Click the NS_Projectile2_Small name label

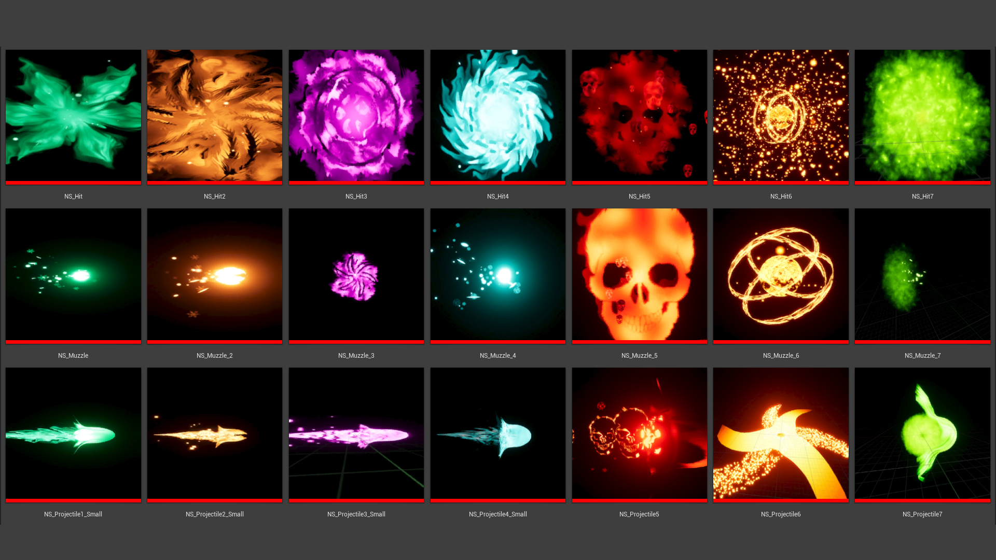point(215,514)
